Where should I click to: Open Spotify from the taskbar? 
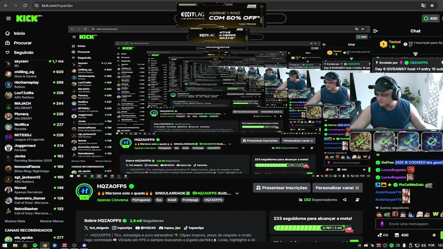[35, 245]
